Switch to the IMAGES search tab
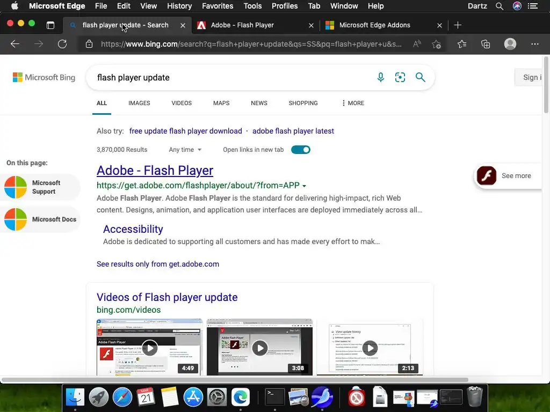Viewport: 550px width, 412px height. [x=139, y=103]
